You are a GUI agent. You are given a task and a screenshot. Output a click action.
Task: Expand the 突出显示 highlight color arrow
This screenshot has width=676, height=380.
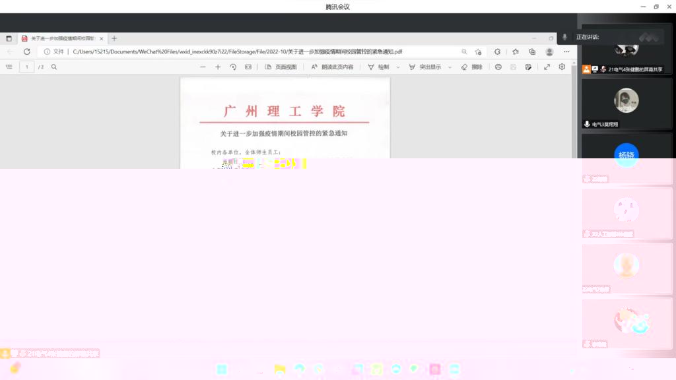(x=450, y=67)
